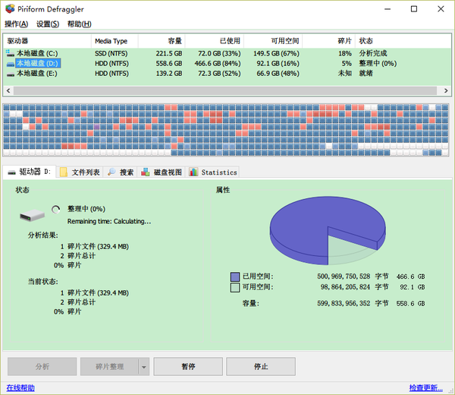455x395 pixels.
Task: Open the 帮助(H) menu
Action: pyautogui.click(x=79, y=24)
